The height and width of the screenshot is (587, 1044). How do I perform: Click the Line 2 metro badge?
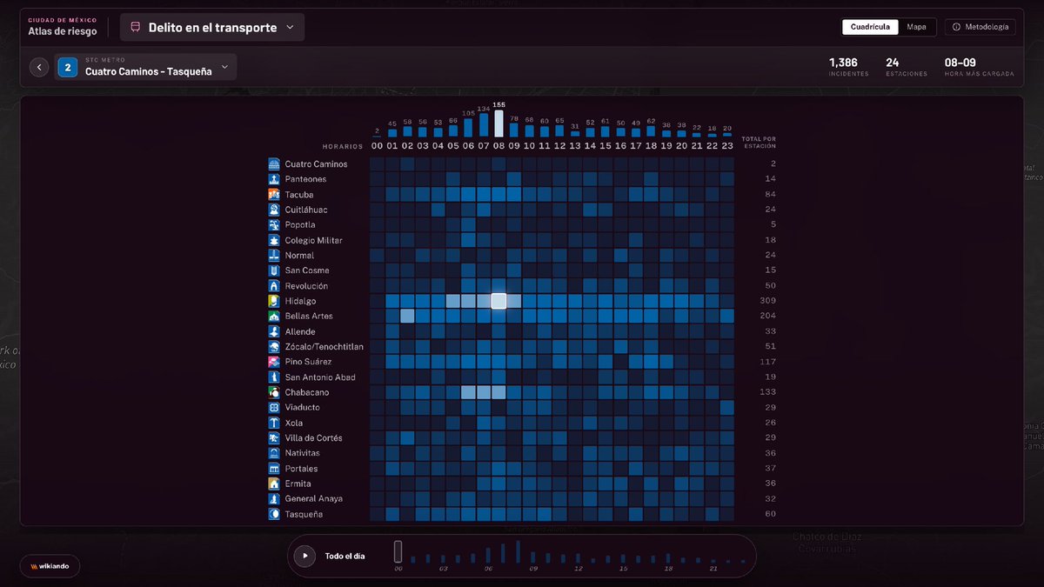point(68,67)
